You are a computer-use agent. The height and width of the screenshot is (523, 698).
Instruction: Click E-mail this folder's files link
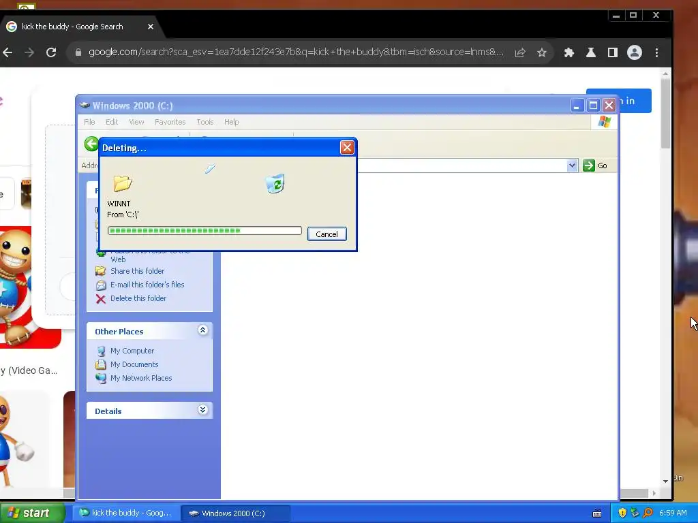pyautogui.click(x=147, y=285)
